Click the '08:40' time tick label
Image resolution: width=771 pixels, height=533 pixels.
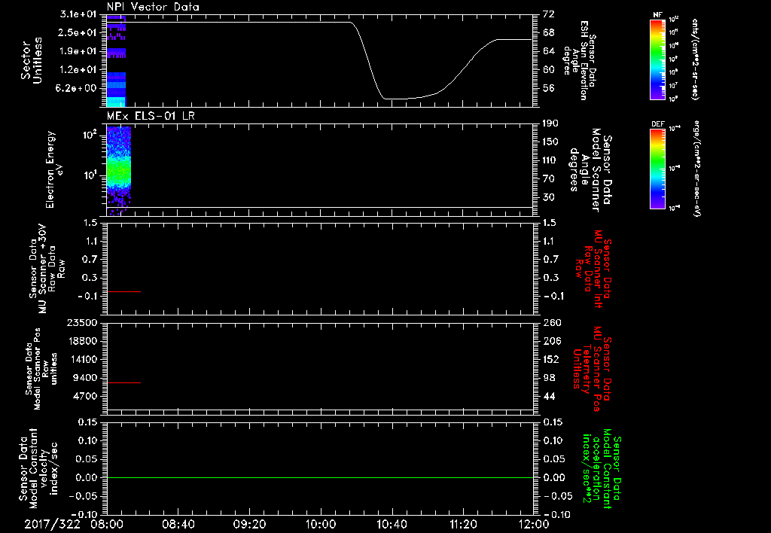pos(178,525)
